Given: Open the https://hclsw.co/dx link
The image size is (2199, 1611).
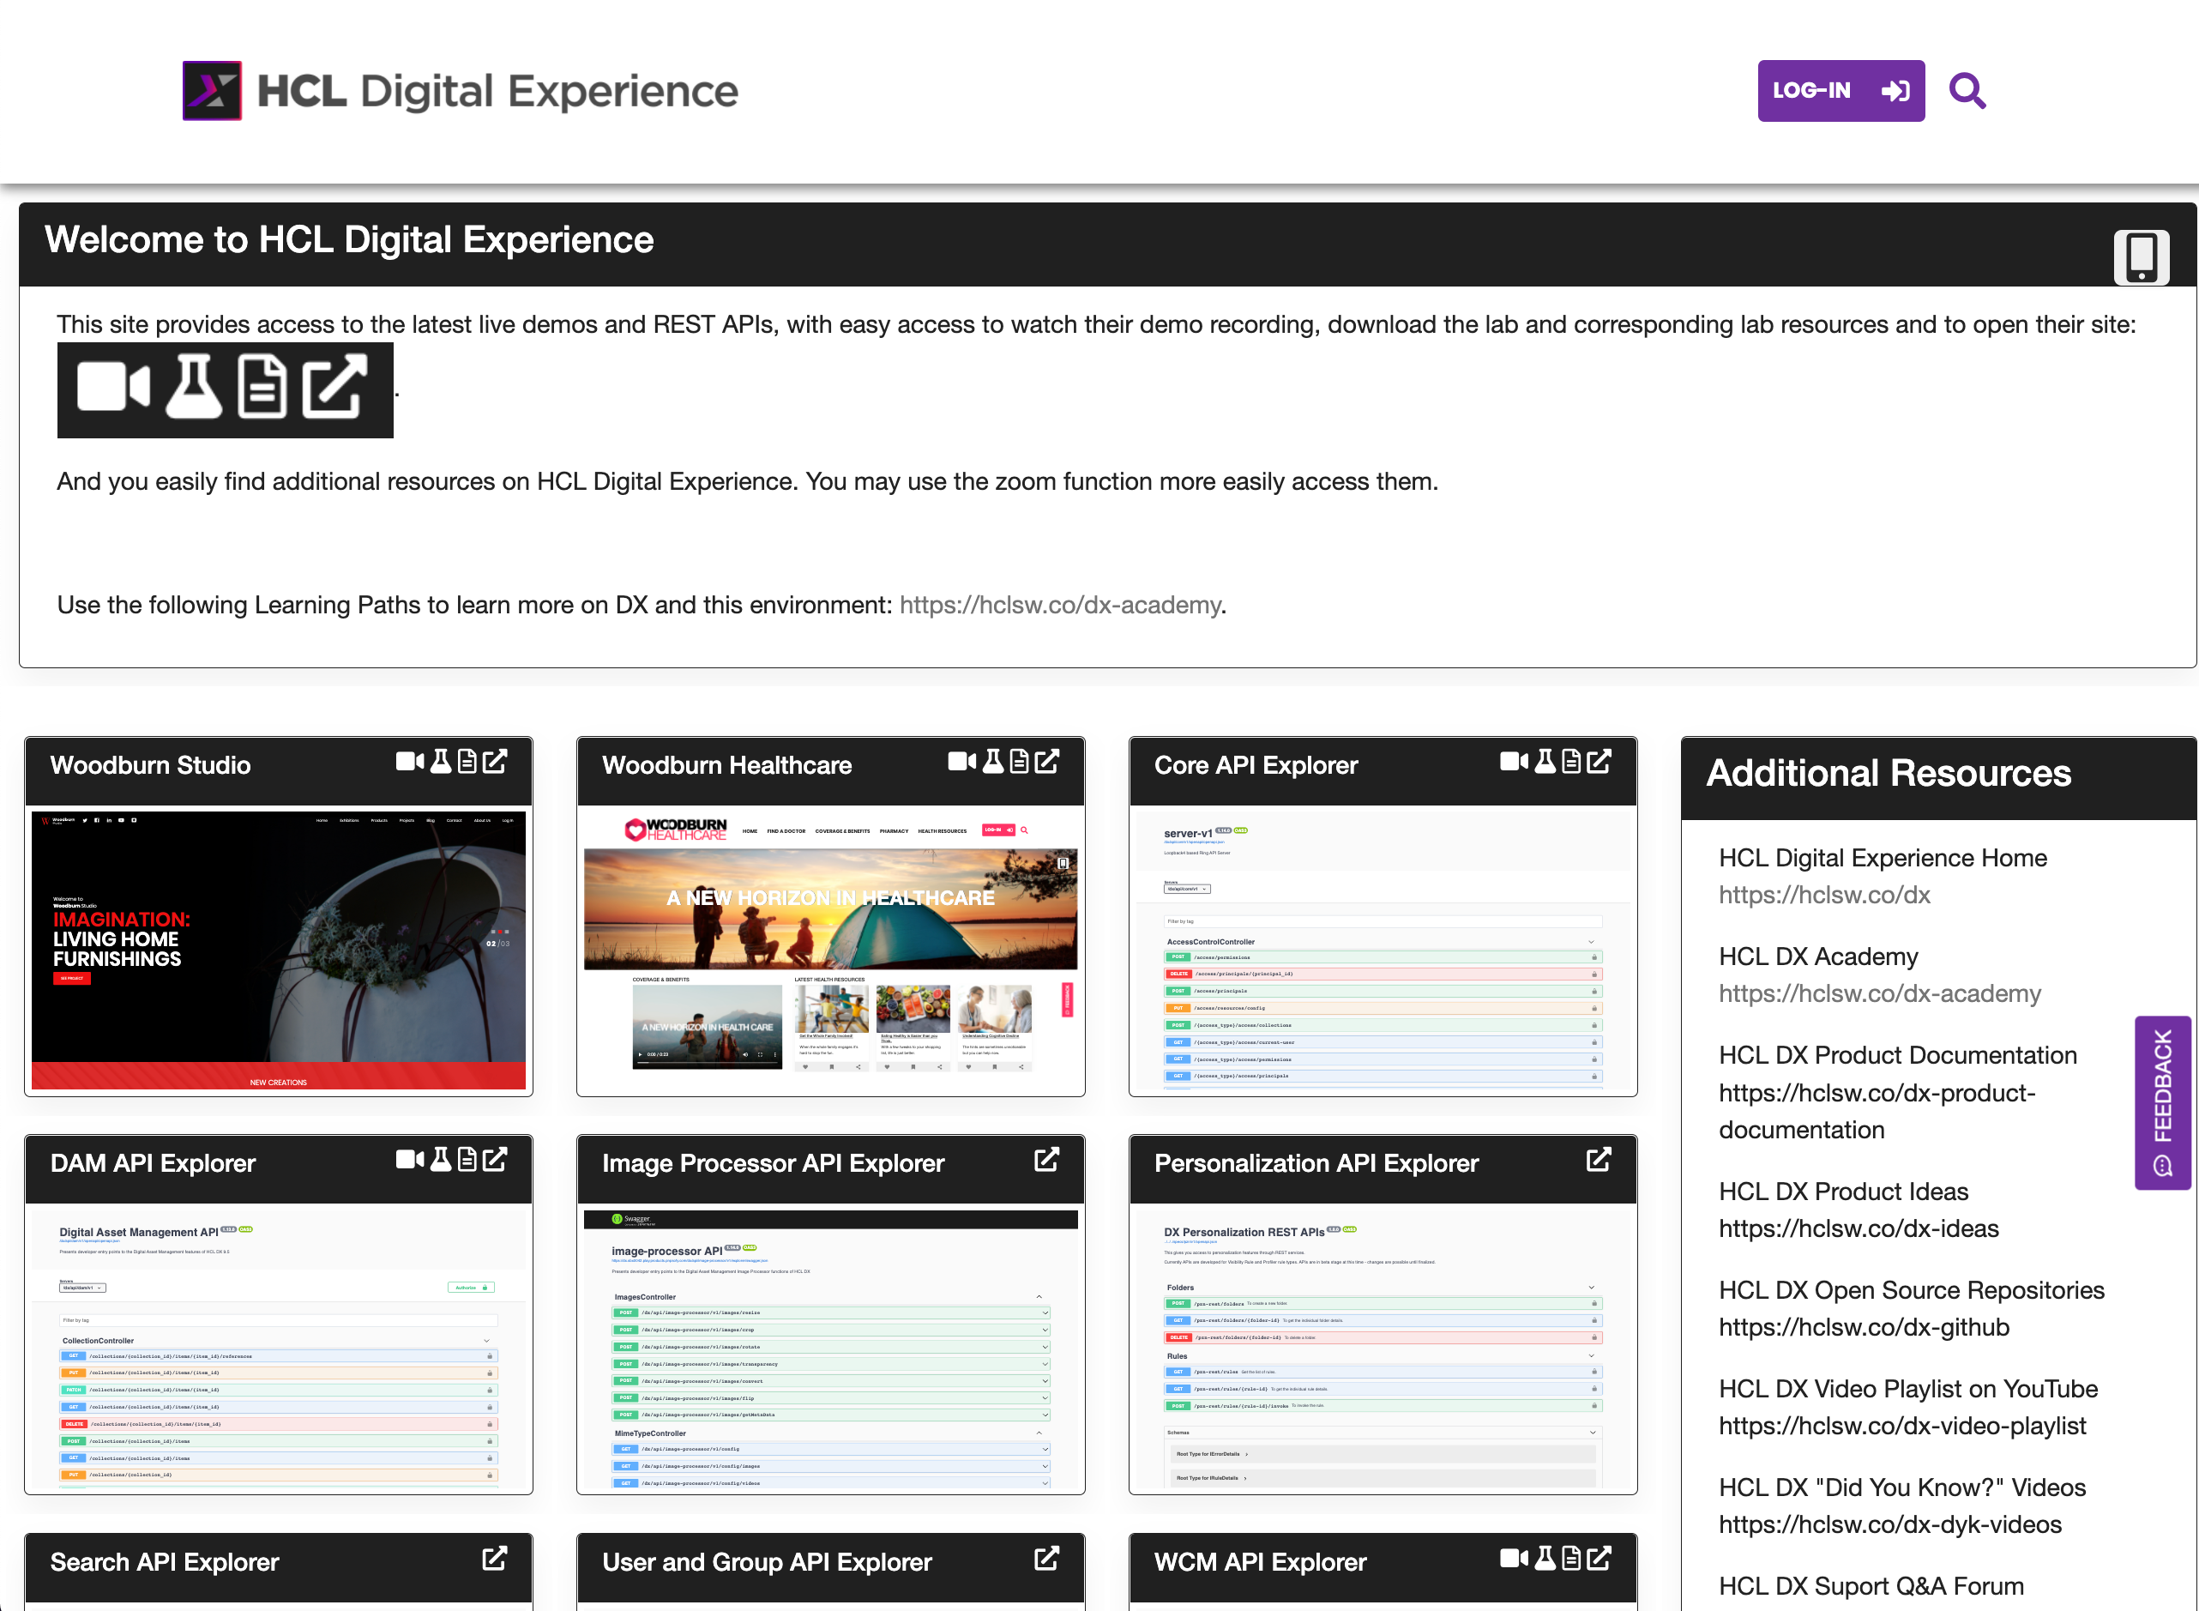Looking at the screenshot, I should [x=1823, y=896].
